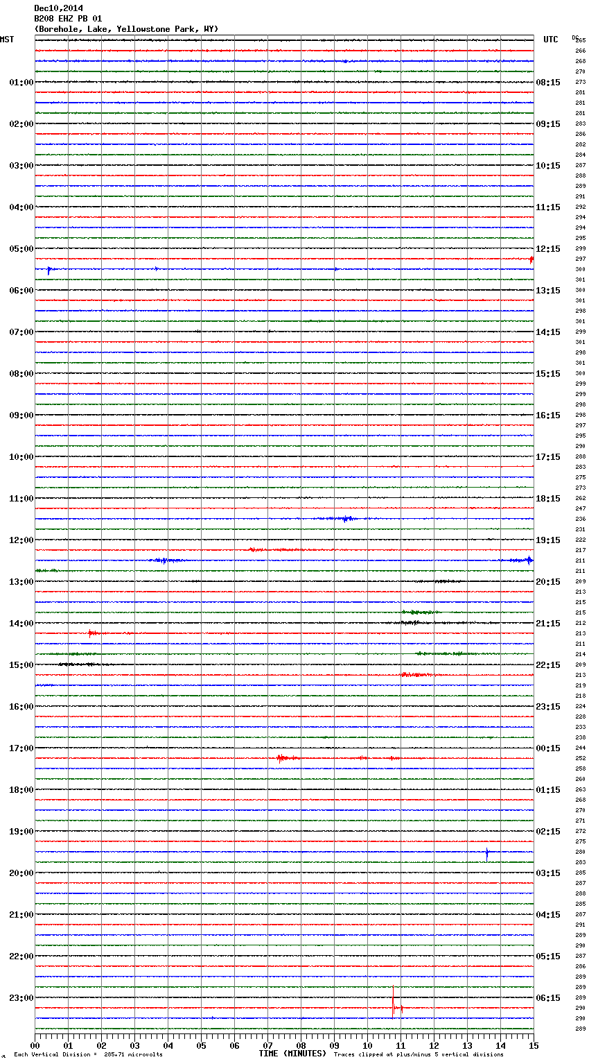Click the red event at end of 05:15 trace
589x1064 pixels.
pyautogui.click(x=531, y=259)
